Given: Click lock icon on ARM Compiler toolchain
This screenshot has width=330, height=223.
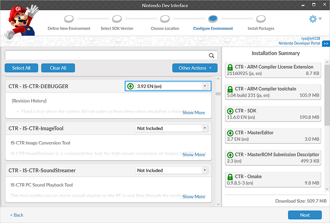Looking at the screenshot, I should (x=230, y=89).
